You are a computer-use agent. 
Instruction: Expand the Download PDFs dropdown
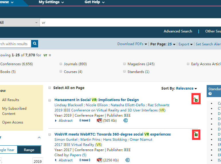pyautogui.click(x=132, y=44)
